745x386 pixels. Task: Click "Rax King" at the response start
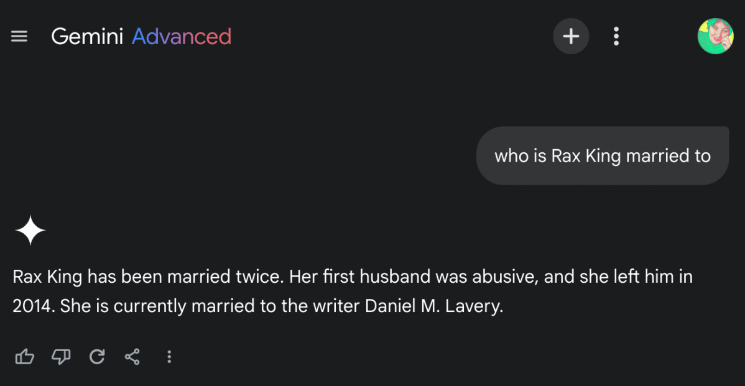tap(47, 277)
